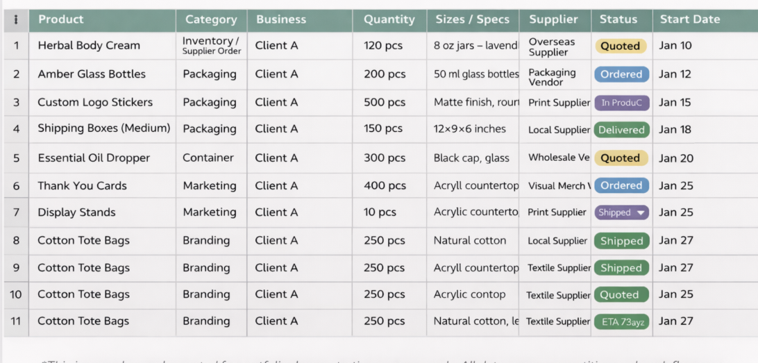The width and height of the screenshot is (758, 363).
Task: Click the ETA status badge in row 11
Action: [621, 322]
